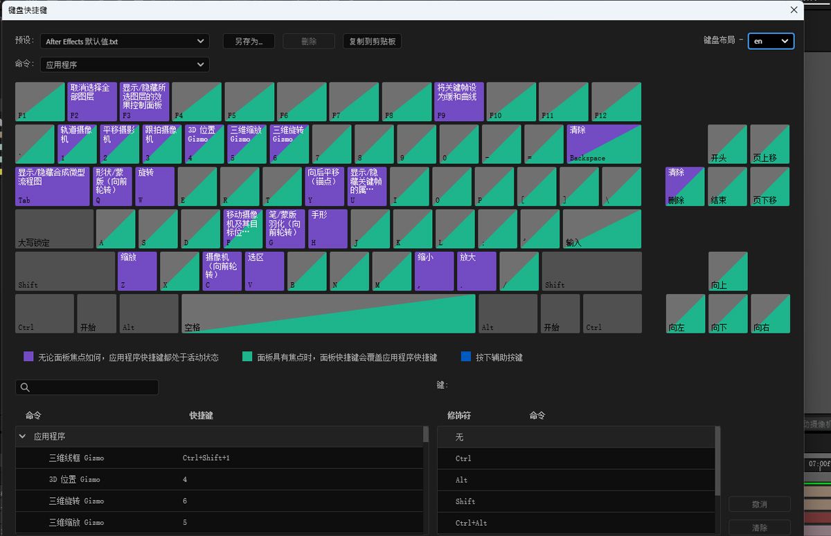The width and height of the screenshot is (831, 536).
Task: Select the left Alt key
Action: tap(149, 313)
